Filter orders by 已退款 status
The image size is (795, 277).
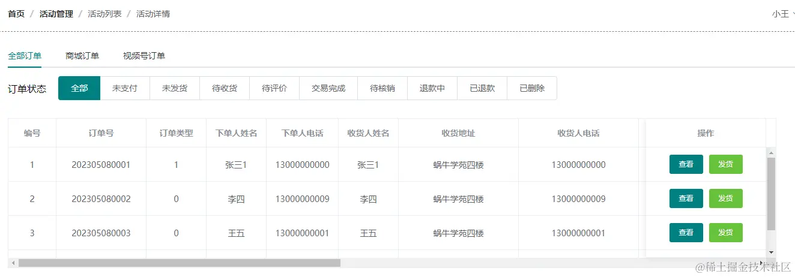tap(482, 88)
